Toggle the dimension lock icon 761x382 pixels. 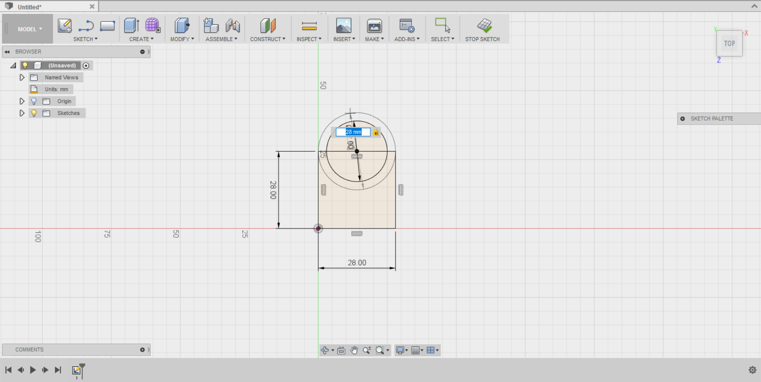pos(376,132)
